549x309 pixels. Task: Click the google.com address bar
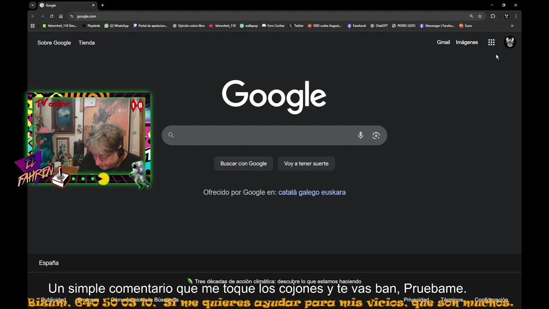click(270, 16)
